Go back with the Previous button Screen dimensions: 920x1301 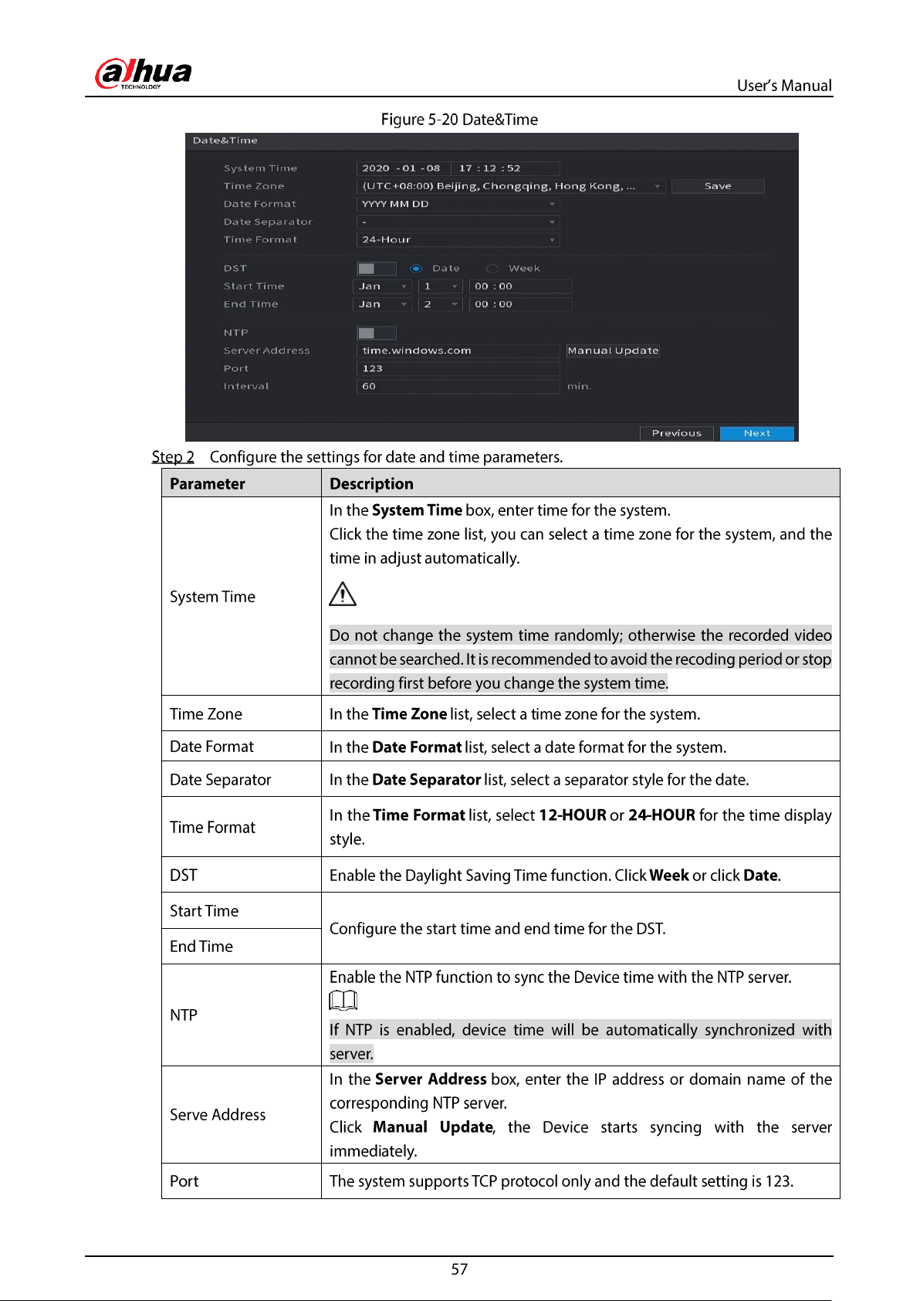coord(677,433)
